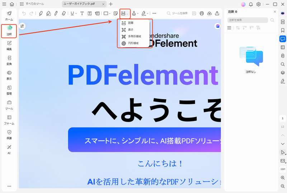Open the 整理 sidebar tab
The width and height of the screenshot is (287, 193).
(x=9, y=90)
